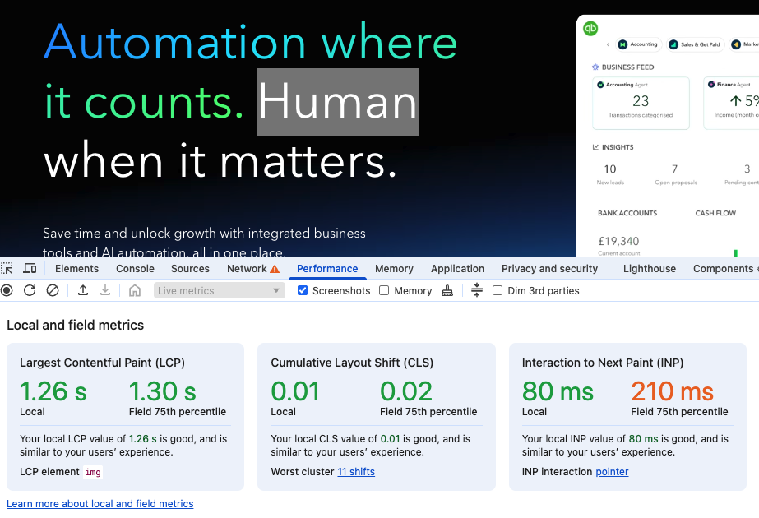Screen dimensions: 759x518
Task: Uncheck the Screenshots checkbox
Action: 303,290
